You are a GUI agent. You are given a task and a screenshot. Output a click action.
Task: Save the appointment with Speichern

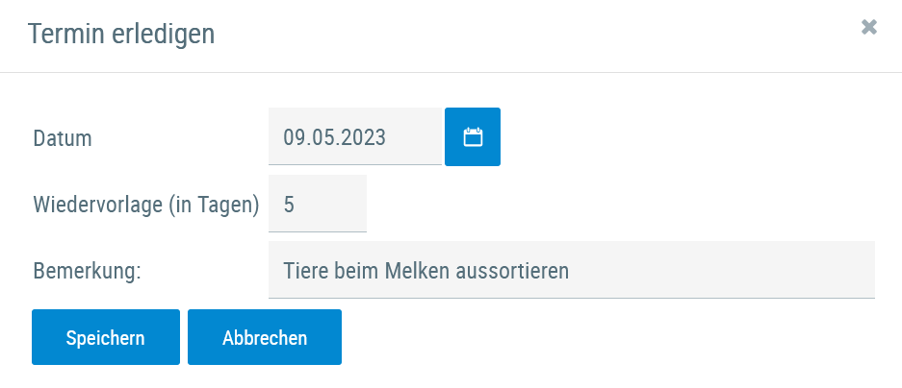coord(106,337)
